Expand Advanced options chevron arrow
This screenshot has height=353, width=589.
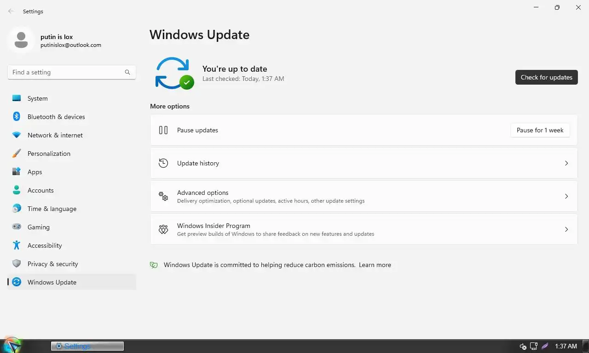(x=566, y=196)
